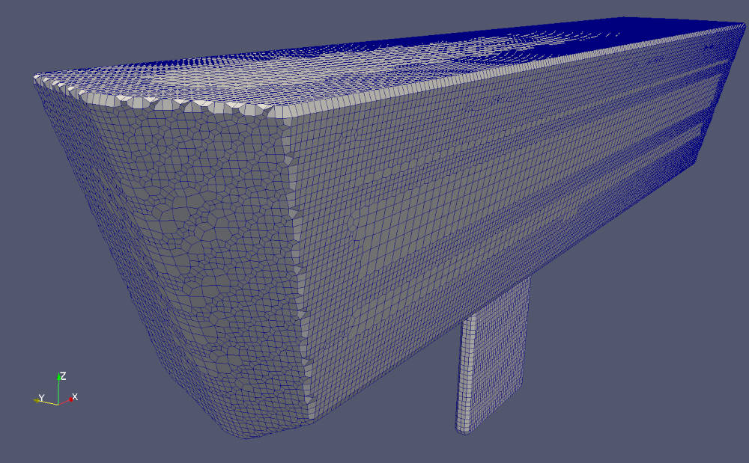Viewport: 749px width, 463px height.
Task: Select the yellow Y axis arrow
Action: pyautogui.click(x=46, y=401)
